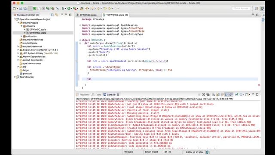Select pom.xml in the Package Explorer
The image size is (275, 155).
click(27, 74)
